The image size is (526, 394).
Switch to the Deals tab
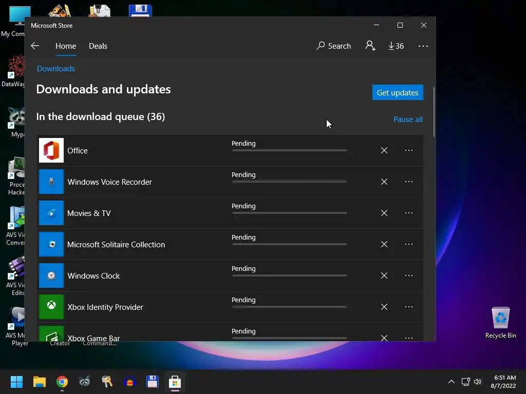(98, 46)
